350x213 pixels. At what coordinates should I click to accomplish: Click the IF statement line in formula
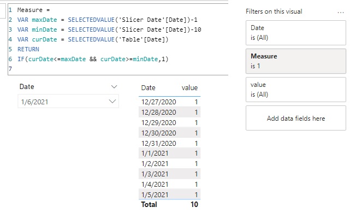click(93, 59)
